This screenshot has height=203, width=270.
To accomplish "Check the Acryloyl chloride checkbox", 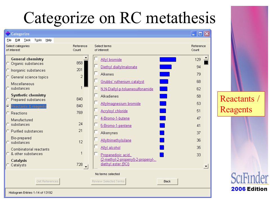I will [96, 110].
